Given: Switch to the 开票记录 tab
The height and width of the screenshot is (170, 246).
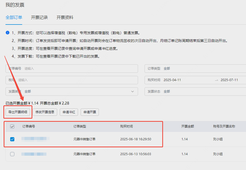Looking at the screenshot, I should (39, 17).
